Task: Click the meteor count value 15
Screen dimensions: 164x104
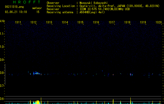Action: pyautogui.click(x=38, y=12)
